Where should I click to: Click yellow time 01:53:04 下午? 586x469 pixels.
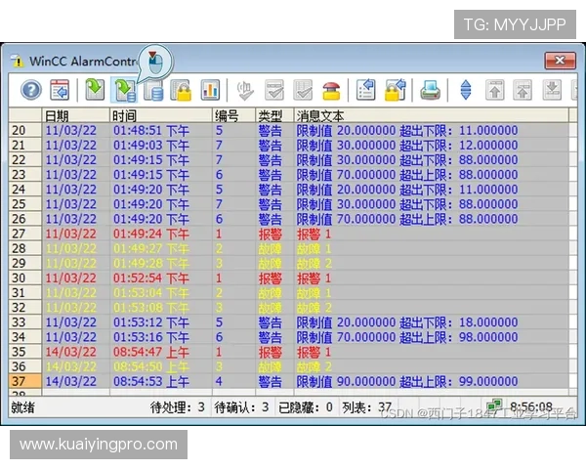pyautogui.click(x=151, y=293)
